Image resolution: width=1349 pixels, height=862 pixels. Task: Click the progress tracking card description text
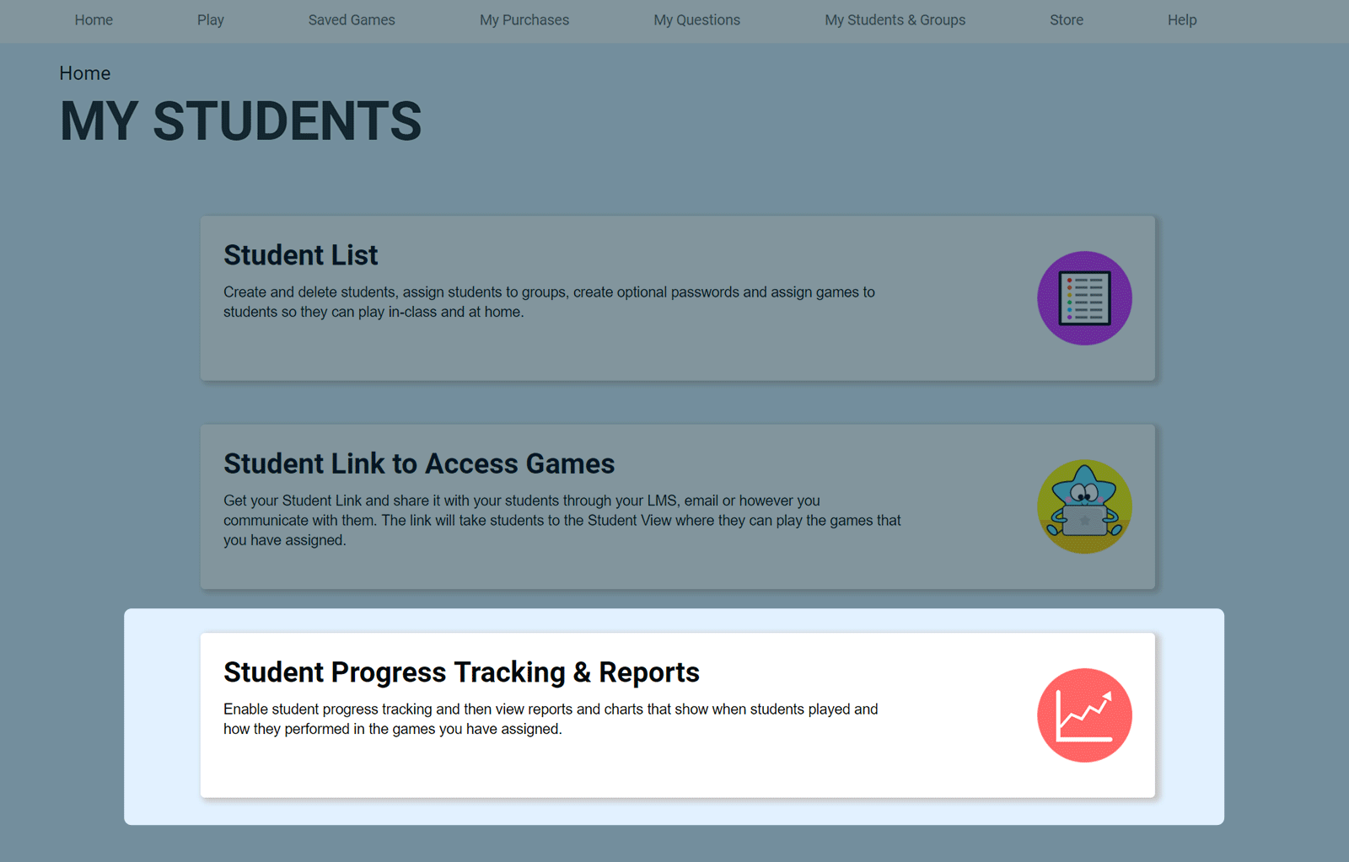[x=551, y=719]
